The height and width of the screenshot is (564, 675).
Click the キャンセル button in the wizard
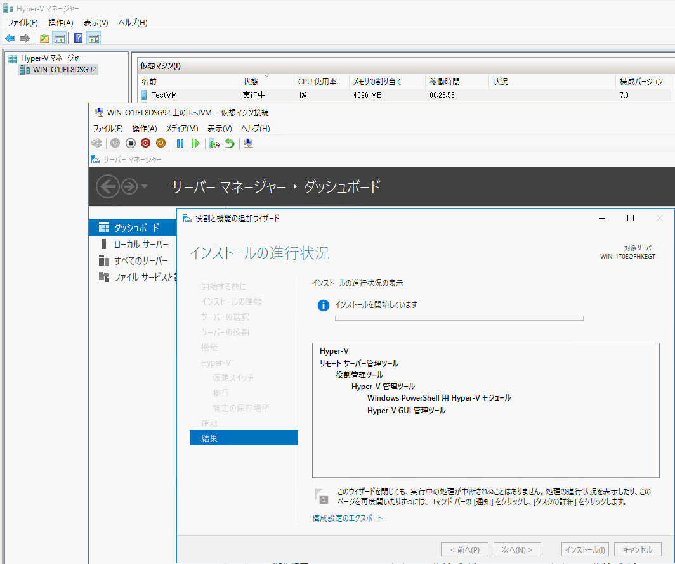tap(638, 549)
